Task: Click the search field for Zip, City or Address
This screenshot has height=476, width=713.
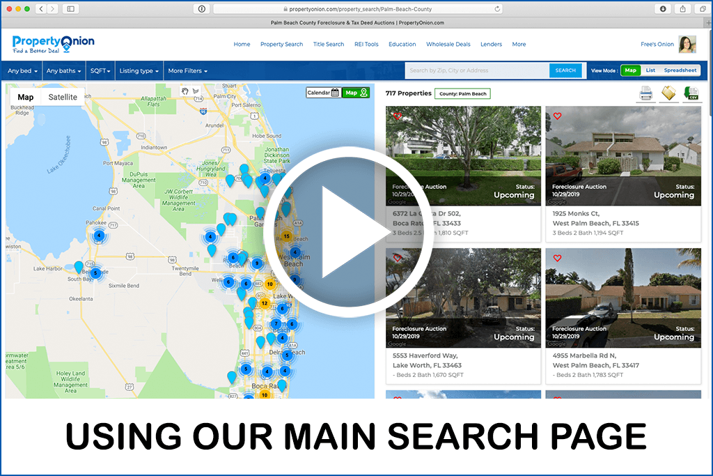Action: (473, 70)
